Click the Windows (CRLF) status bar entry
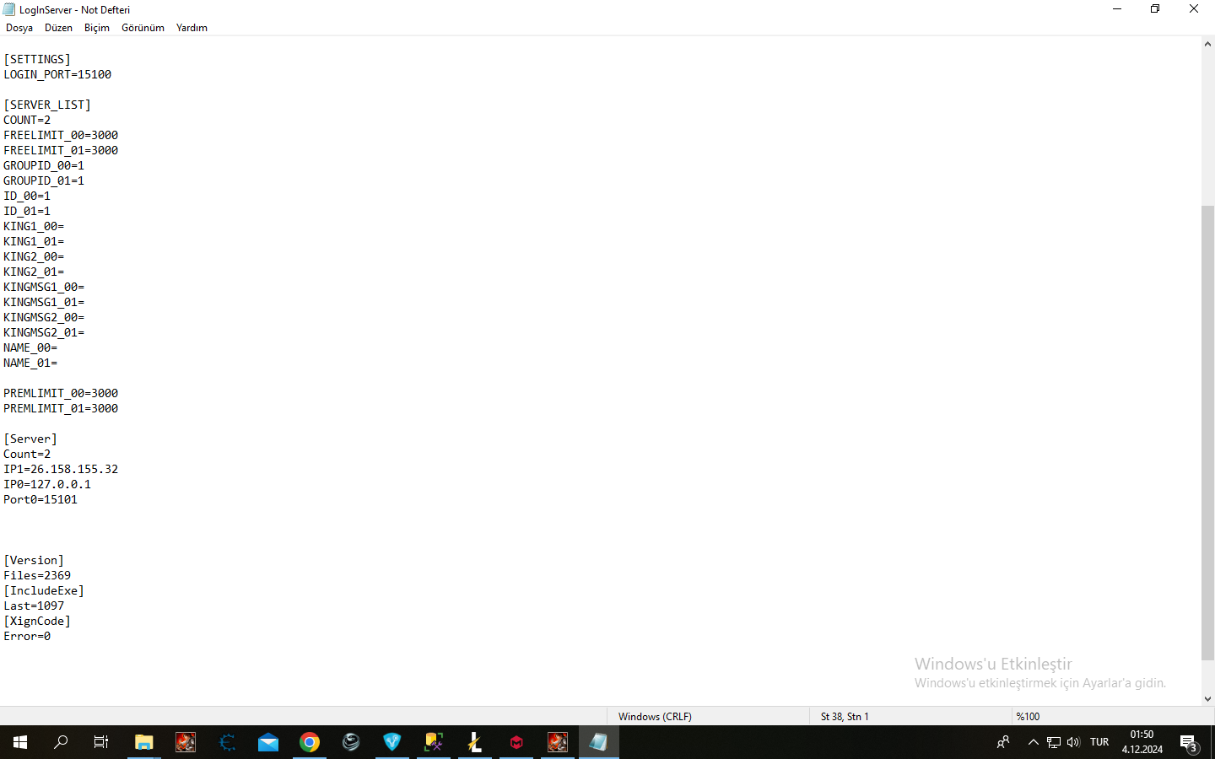Screen dimensions: 1215x759 coord(655,716)
